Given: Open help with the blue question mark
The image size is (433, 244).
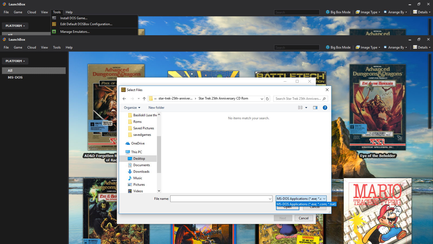Looking at the screenshot, I should [x=325, y=108].
